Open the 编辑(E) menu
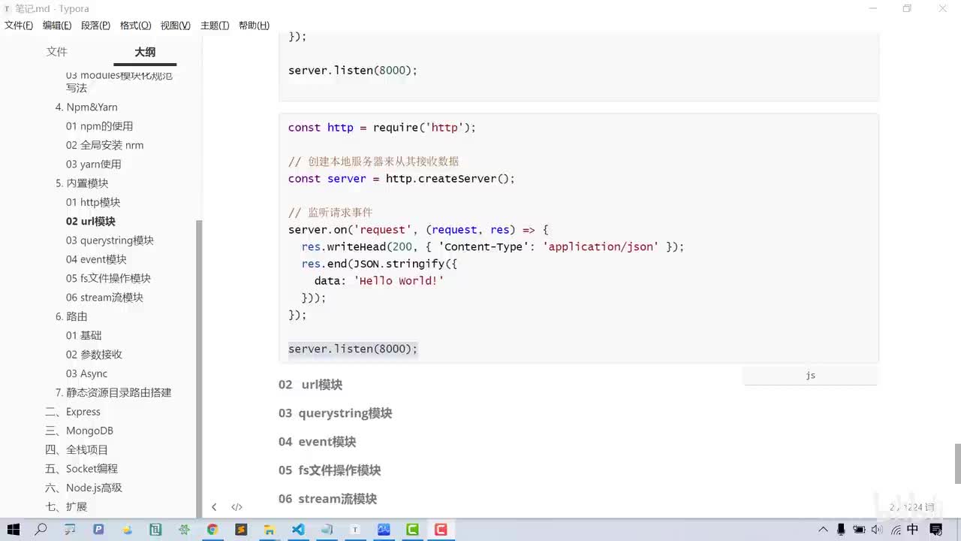 [57, 26]
